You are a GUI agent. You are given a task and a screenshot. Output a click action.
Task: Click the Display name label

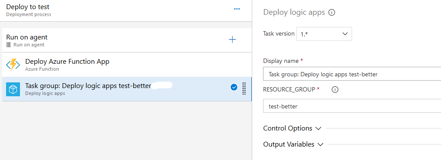(281, 61)
